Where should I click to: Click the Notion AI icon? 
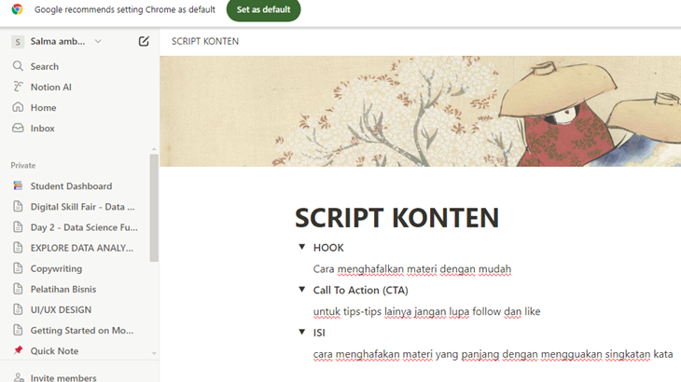(x=18, y=87)
